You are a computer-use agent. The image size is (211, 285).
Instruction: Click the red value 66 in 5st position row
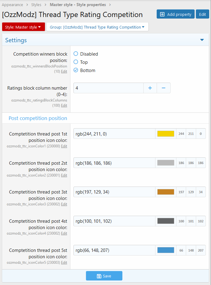point(181,250)
